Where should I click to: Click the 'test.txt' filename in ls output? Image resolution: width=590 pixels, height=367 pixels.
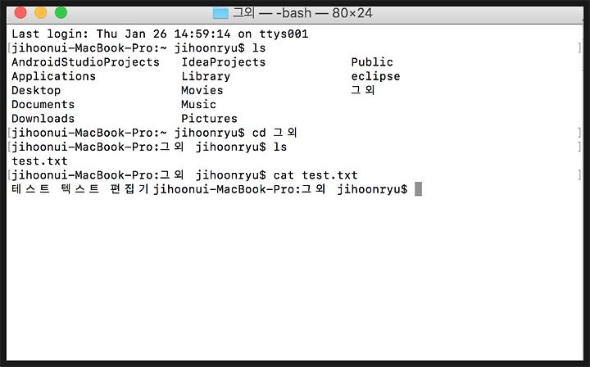click(x=39, y=161)
